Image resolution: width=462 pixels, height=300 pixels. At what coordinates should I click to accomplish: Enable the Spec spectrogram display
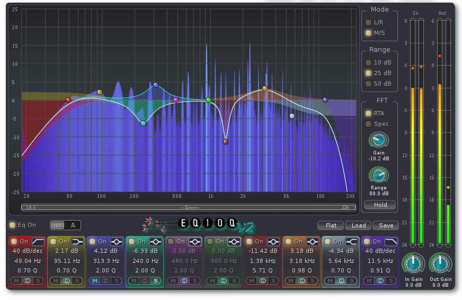[368, 124]
